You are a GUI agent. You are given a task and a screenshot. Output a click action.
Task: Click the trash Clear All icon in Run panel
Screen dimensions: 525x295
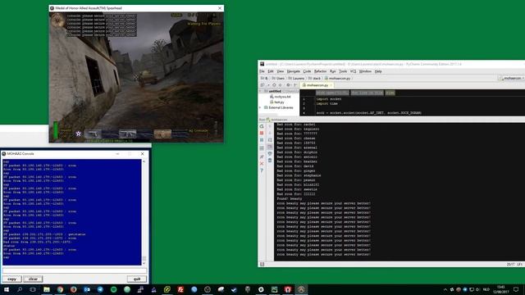point(270,161)
